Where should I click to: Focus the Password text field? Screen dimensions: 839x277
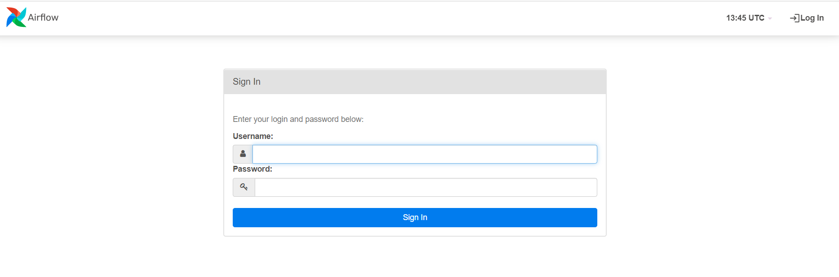click(x=426, y=187)
